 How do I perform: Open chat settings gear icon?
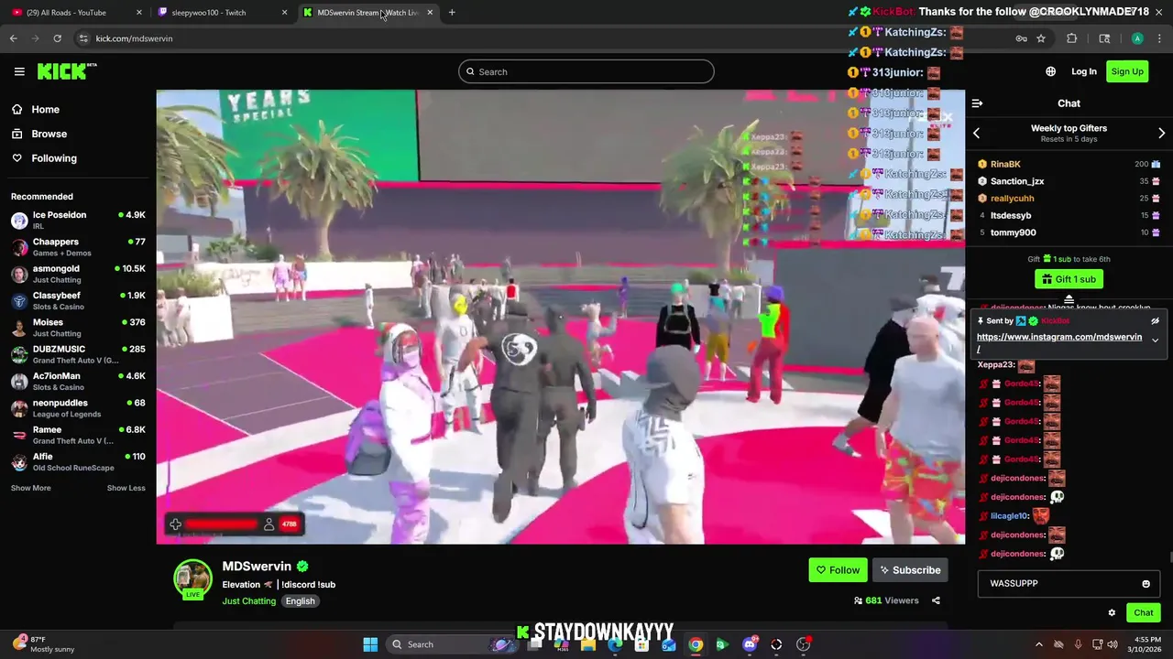tap(1112, 613)
